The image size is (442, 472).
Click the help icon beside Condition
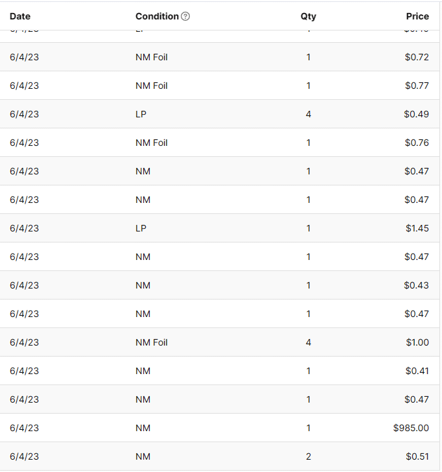click(x=185, y=16)
